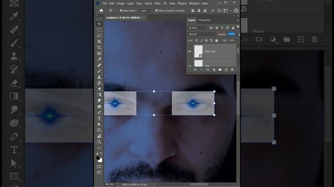
Task: Select the Gradient tool
Action: 99,95
